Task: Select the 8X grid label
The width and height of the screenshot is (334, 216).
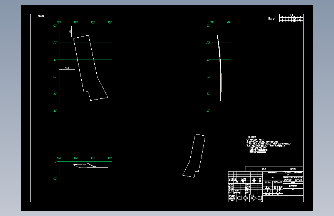Action: tap(229, 22)
